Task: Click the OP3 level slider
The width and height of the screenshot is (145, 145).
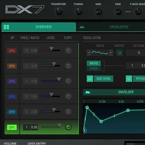Action: click(51, 95)
